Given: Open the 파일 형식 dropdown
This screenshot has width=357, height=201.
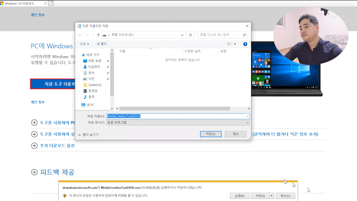Looking at the screenshot, I should point(178,123).
